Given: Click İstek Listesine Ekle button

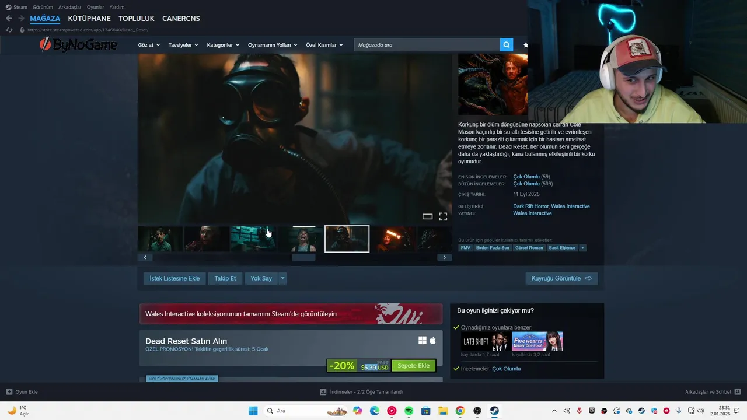Looking at the screenshot, I should pos(174,278).
